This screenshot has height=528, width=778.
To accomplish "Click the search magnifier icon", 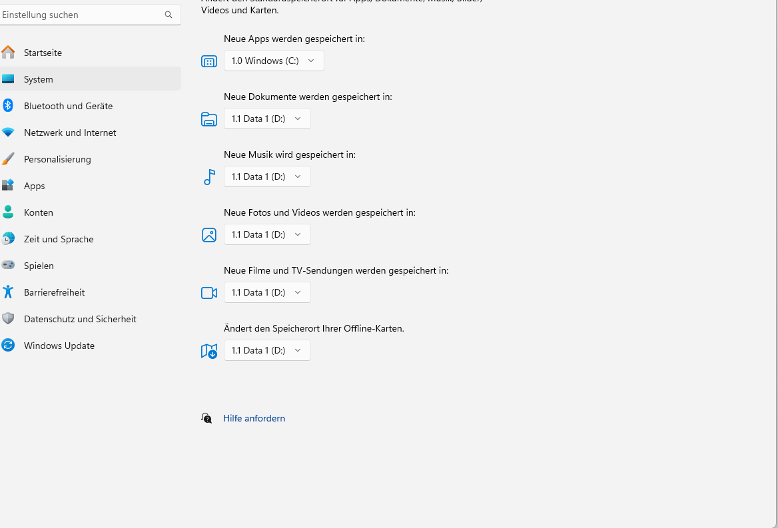I will pos(169,15).
